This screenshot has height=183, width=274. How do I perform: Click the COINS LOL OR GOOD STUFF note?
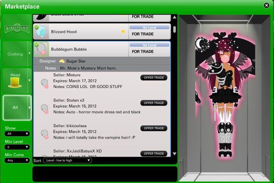coord(88,87)
